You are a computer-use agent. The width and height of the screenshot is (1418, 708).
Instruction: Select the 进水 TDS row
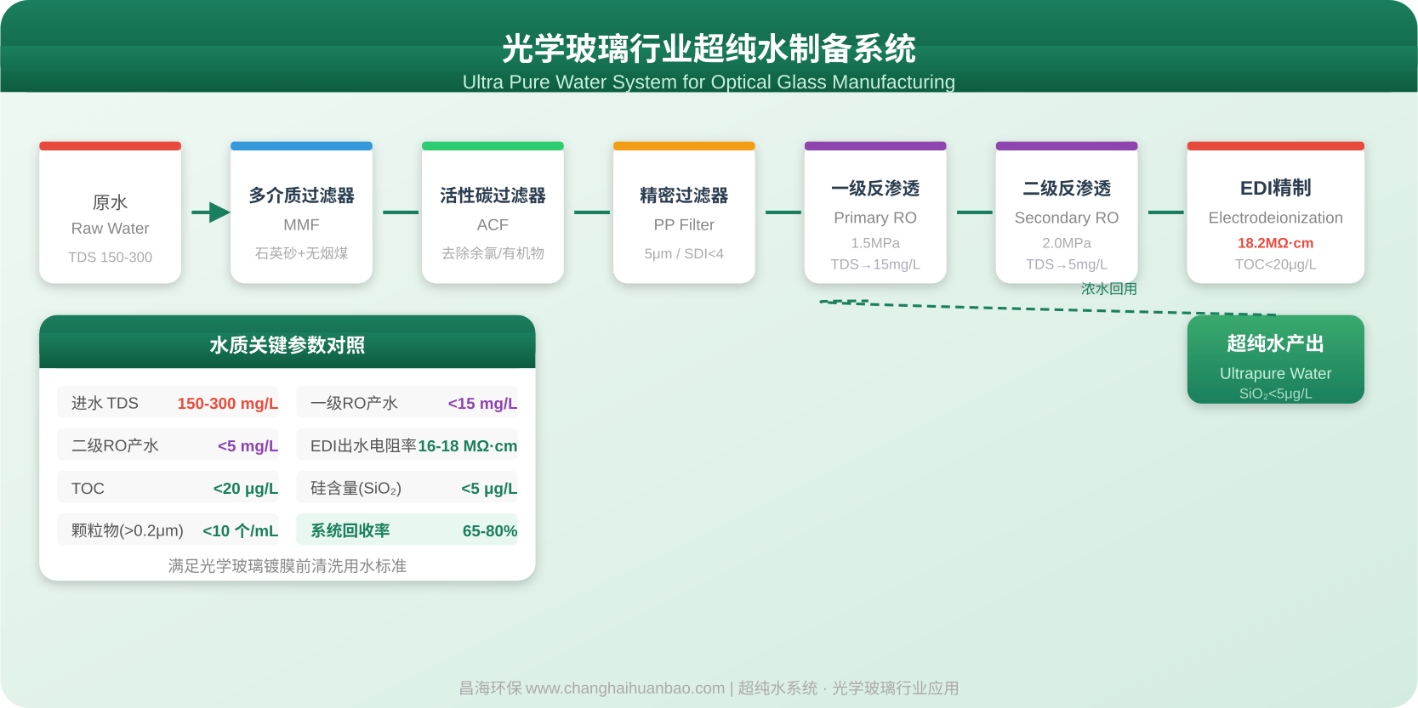168,403
